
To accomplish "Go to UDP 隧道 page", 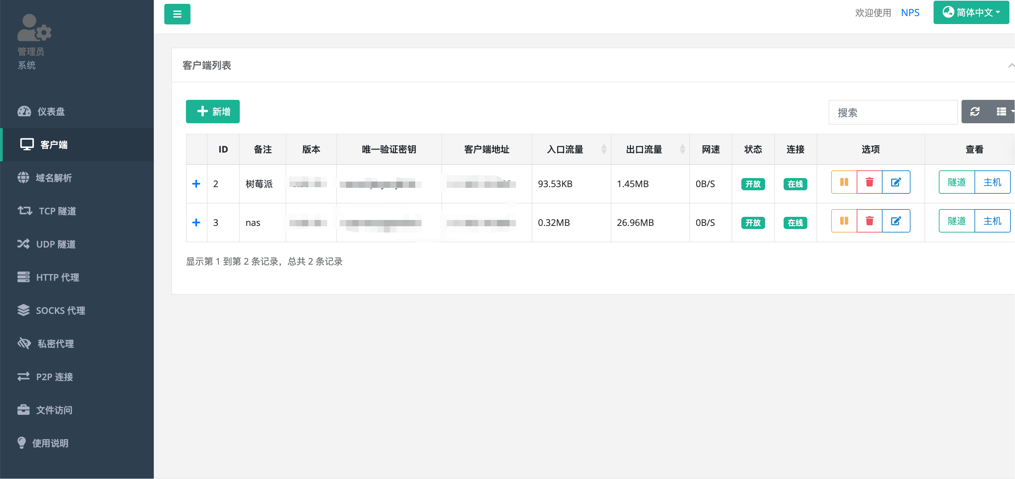I will coord(77,244).
